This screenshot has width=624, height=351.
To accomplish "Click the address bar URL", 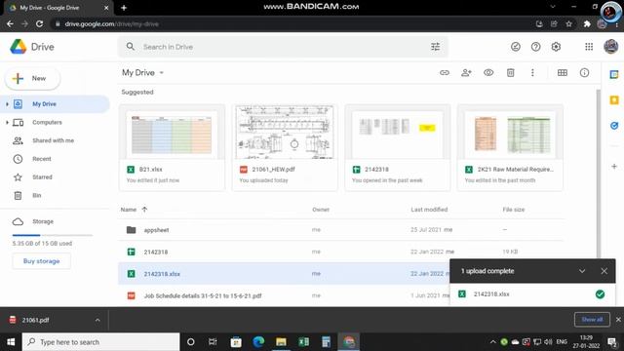I will (112, 23).
